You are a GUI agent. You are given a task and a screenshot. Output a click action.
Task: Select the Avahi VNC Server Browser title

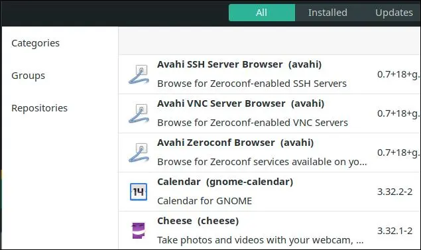click(241, 103)
